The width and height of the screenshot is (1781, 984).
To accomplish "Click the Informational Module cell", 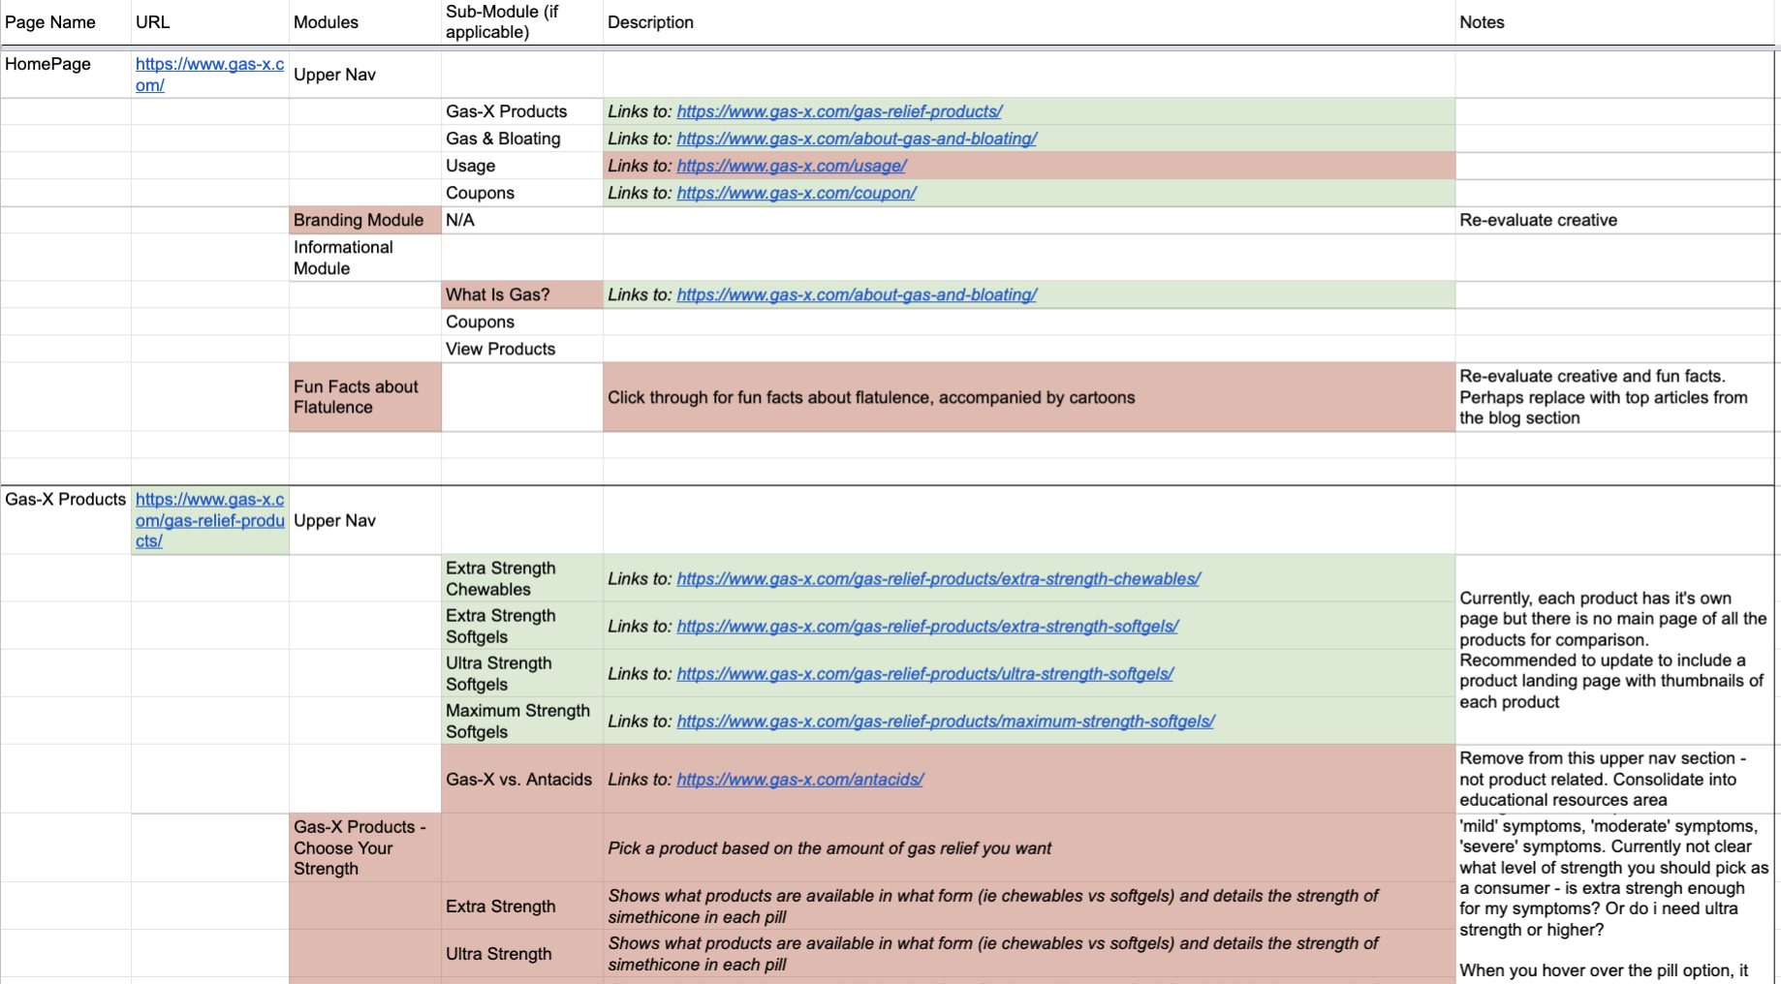I will (365, 258).
